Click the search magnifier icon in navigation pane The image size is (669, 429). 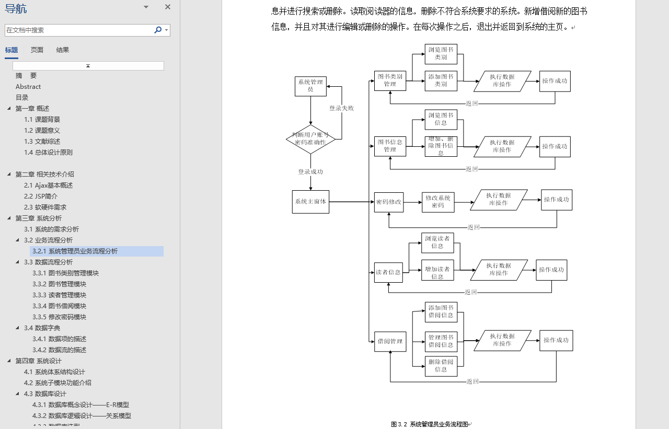[x=157, y=30]
